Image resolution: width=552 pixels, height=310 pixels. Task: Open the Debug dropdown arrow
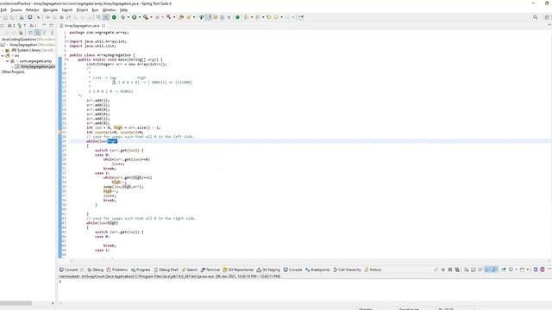point(129,17)
